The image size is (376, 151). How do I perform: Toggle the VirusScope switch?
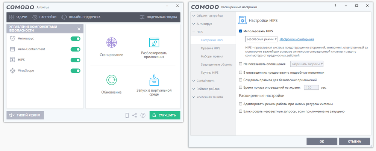(x=75, y=71)
